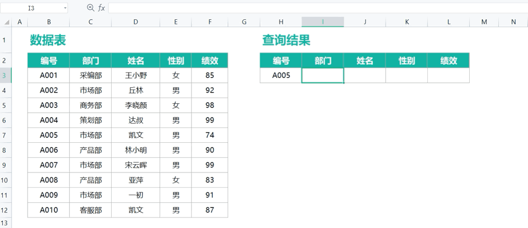Select column E header
This screenshot has height=228, width=528.
(176, 22)
